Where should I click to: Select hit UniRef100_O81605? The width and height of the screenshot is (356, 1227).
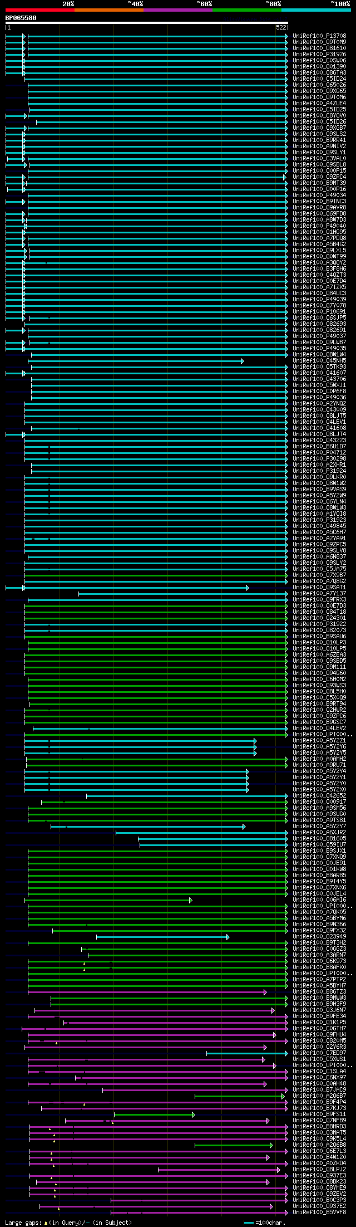tap(319, 839)
